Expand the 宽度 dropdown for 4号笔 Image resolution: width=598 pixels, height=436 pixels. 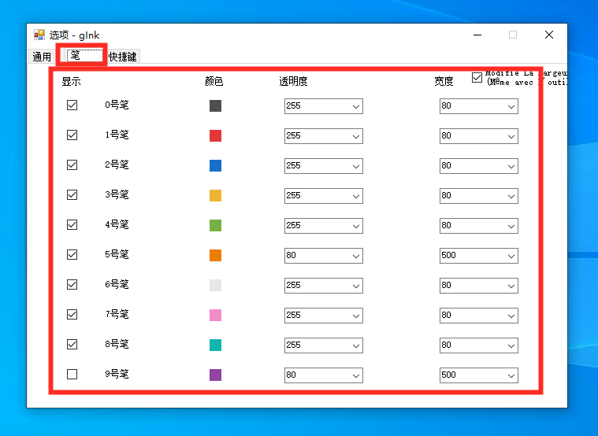(x=478, y=226)
